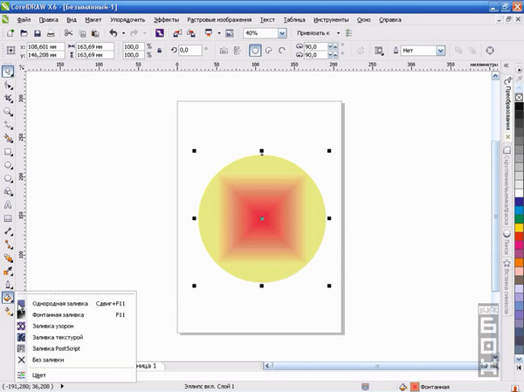
Task: Click the Save icon in toolbar
Action: pyautogui.click(x=38, y=33)
